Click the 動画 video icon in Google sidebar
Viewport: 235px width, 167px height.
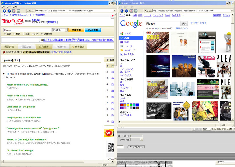[x=122, y=42]
